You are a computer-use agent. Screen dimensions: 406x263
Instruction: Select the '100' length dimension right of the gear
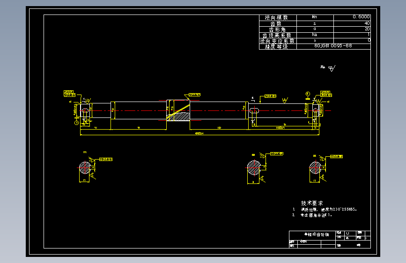coord(219,128)
